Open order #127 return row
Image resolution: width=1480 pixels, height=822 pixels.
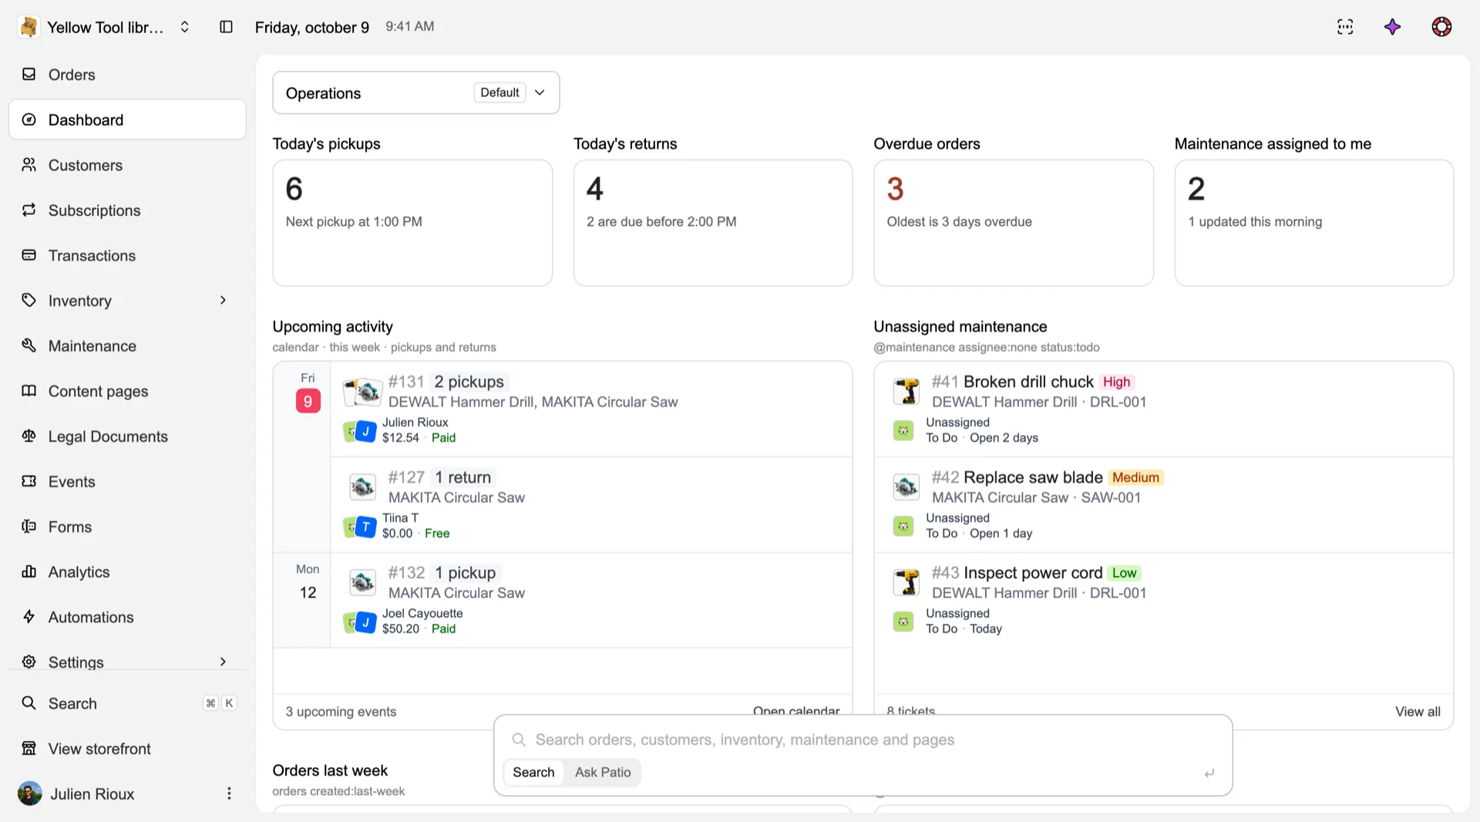(x=591, y=505)
